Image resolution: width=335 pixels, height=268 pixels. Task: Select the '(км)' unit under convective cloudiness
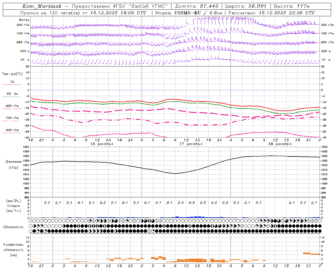pos(14,255)
